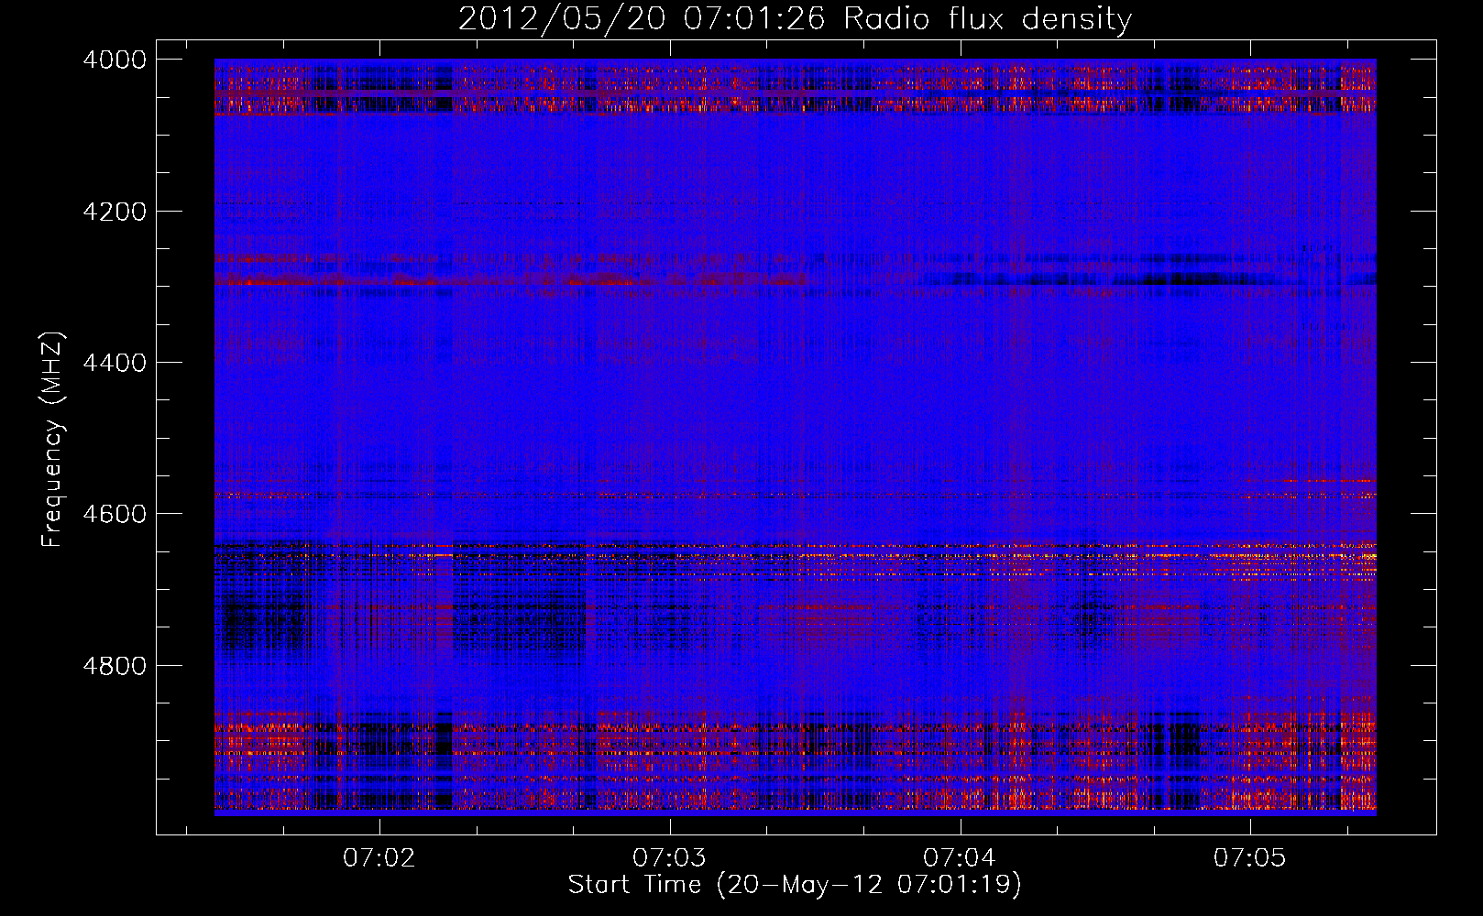The image size is (1483, 916).
Task: Select the 4400 frequency tick label
Action: [115, 363]
